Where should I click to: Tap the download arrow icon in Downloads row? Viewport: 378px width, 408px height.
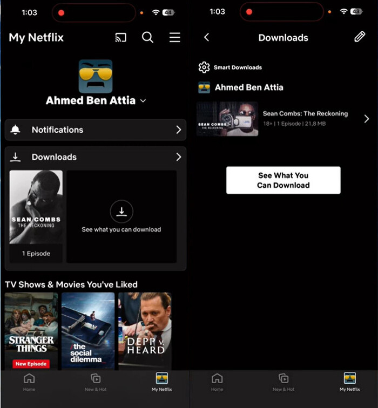[15, 157]
